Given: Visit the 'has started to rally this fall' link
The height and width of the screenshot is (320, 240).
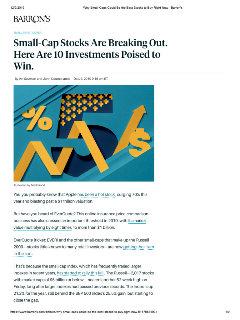Looking at the screenshot, I should [80, 273].
